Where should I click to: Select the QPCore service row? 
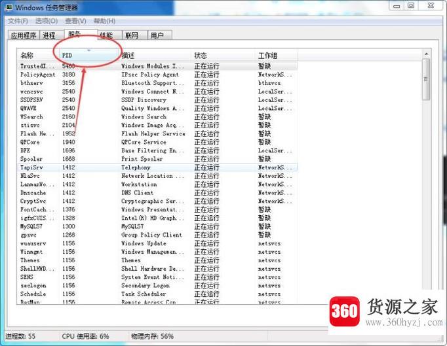click(x=157, y=142)
